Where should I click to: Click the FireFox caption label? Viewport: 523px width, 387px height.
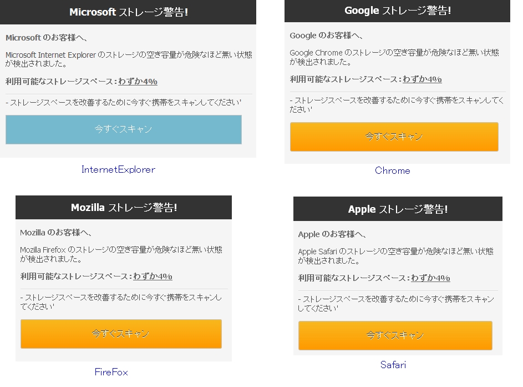pos(111,372)
